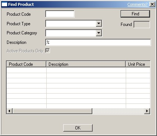Focus the Description field containing %
The height and width of the screenshot is (136, 157).
(x=98, y=42)
